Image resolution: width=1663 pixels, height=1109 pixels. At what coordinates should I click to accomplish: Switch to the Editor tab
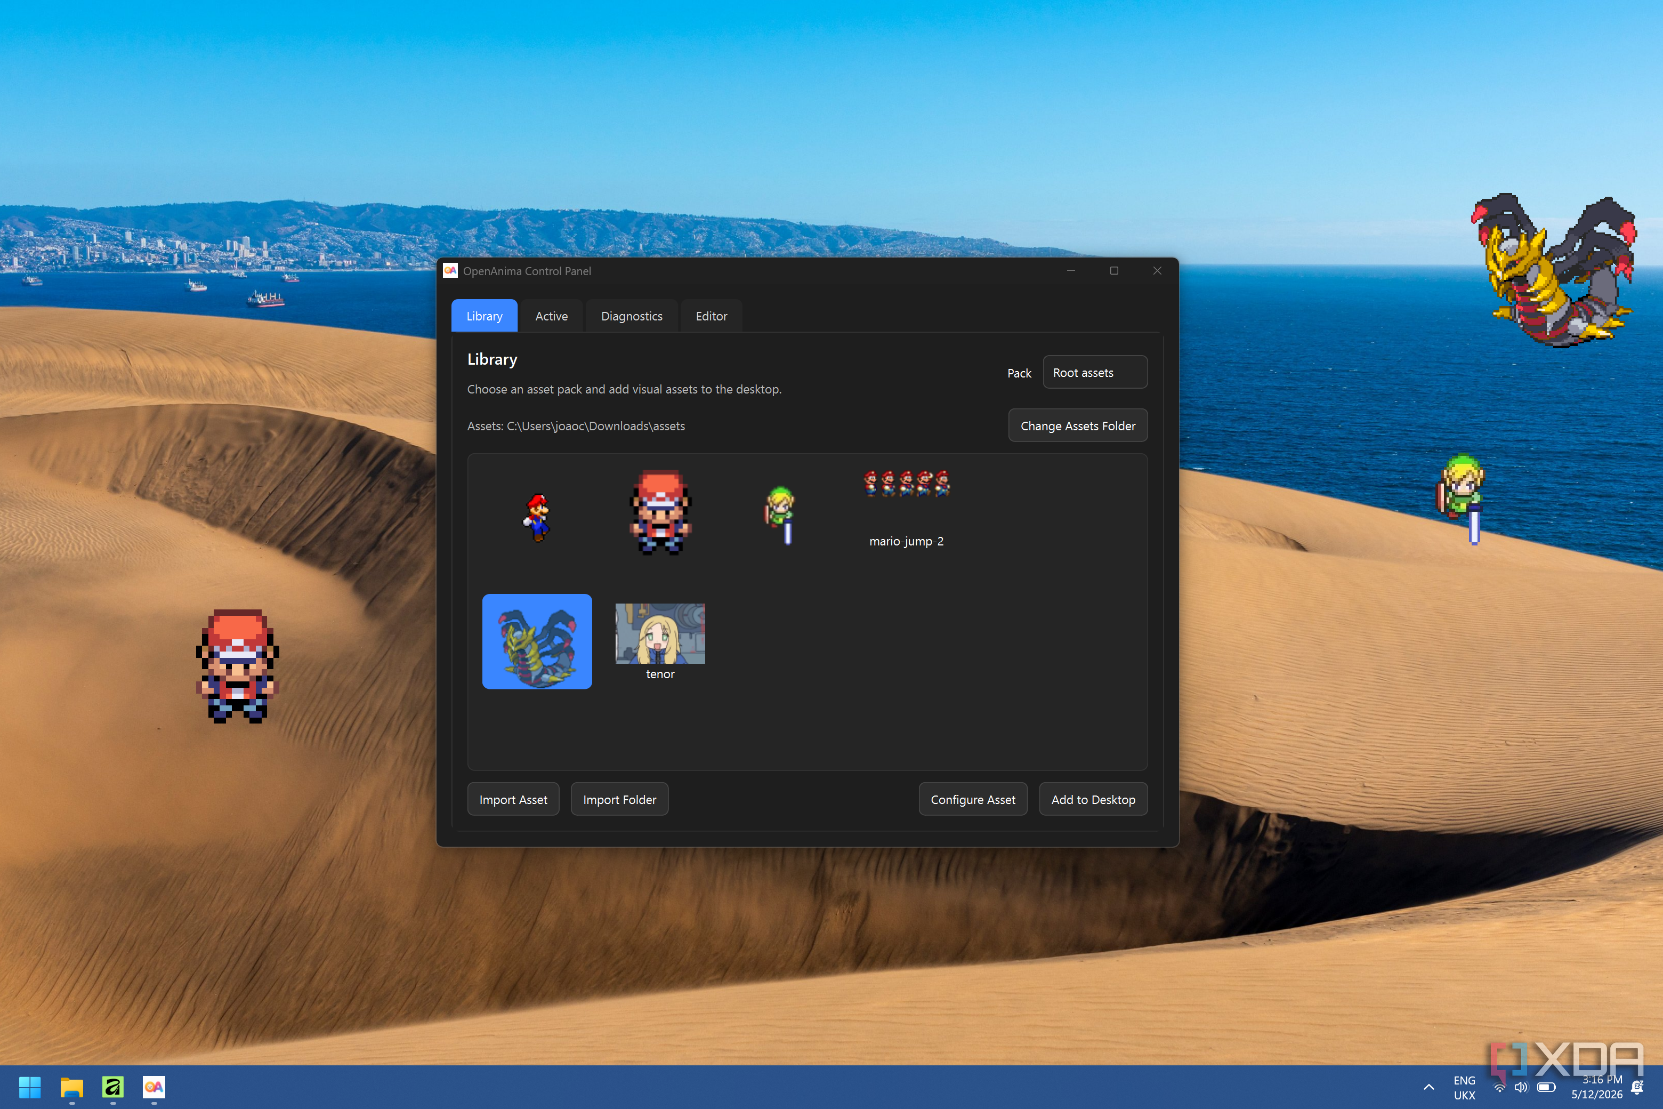coord(711,316)
